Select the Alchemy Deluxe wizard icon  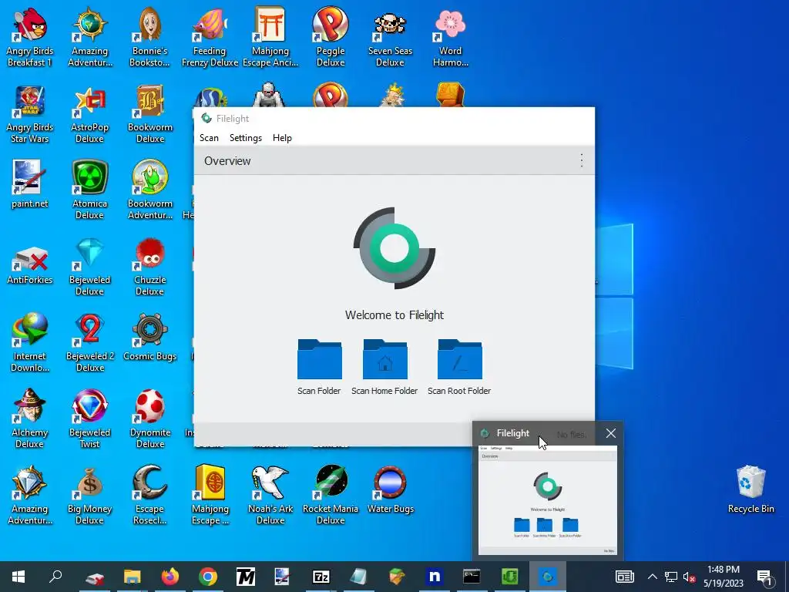[30, 419]
